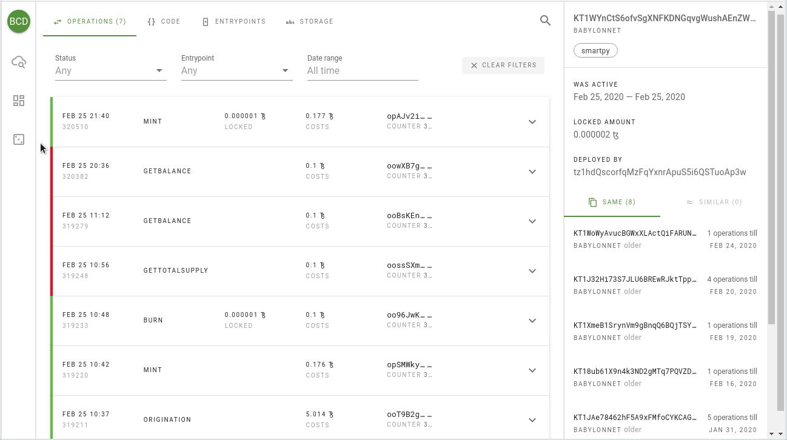Expand the ORIGINATION operation row
Screen dimensions: 787x440
532,420
